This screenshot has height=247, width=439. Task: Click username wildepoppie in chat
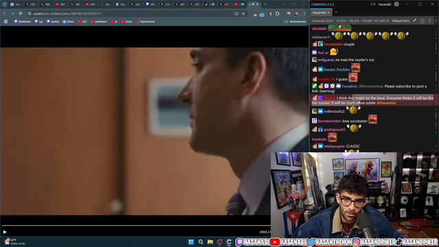pos(334,146)
